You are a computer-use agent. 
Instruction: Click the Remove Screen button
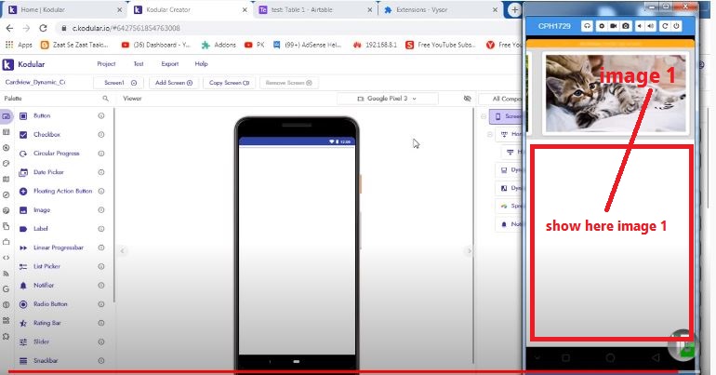[288, 83]
